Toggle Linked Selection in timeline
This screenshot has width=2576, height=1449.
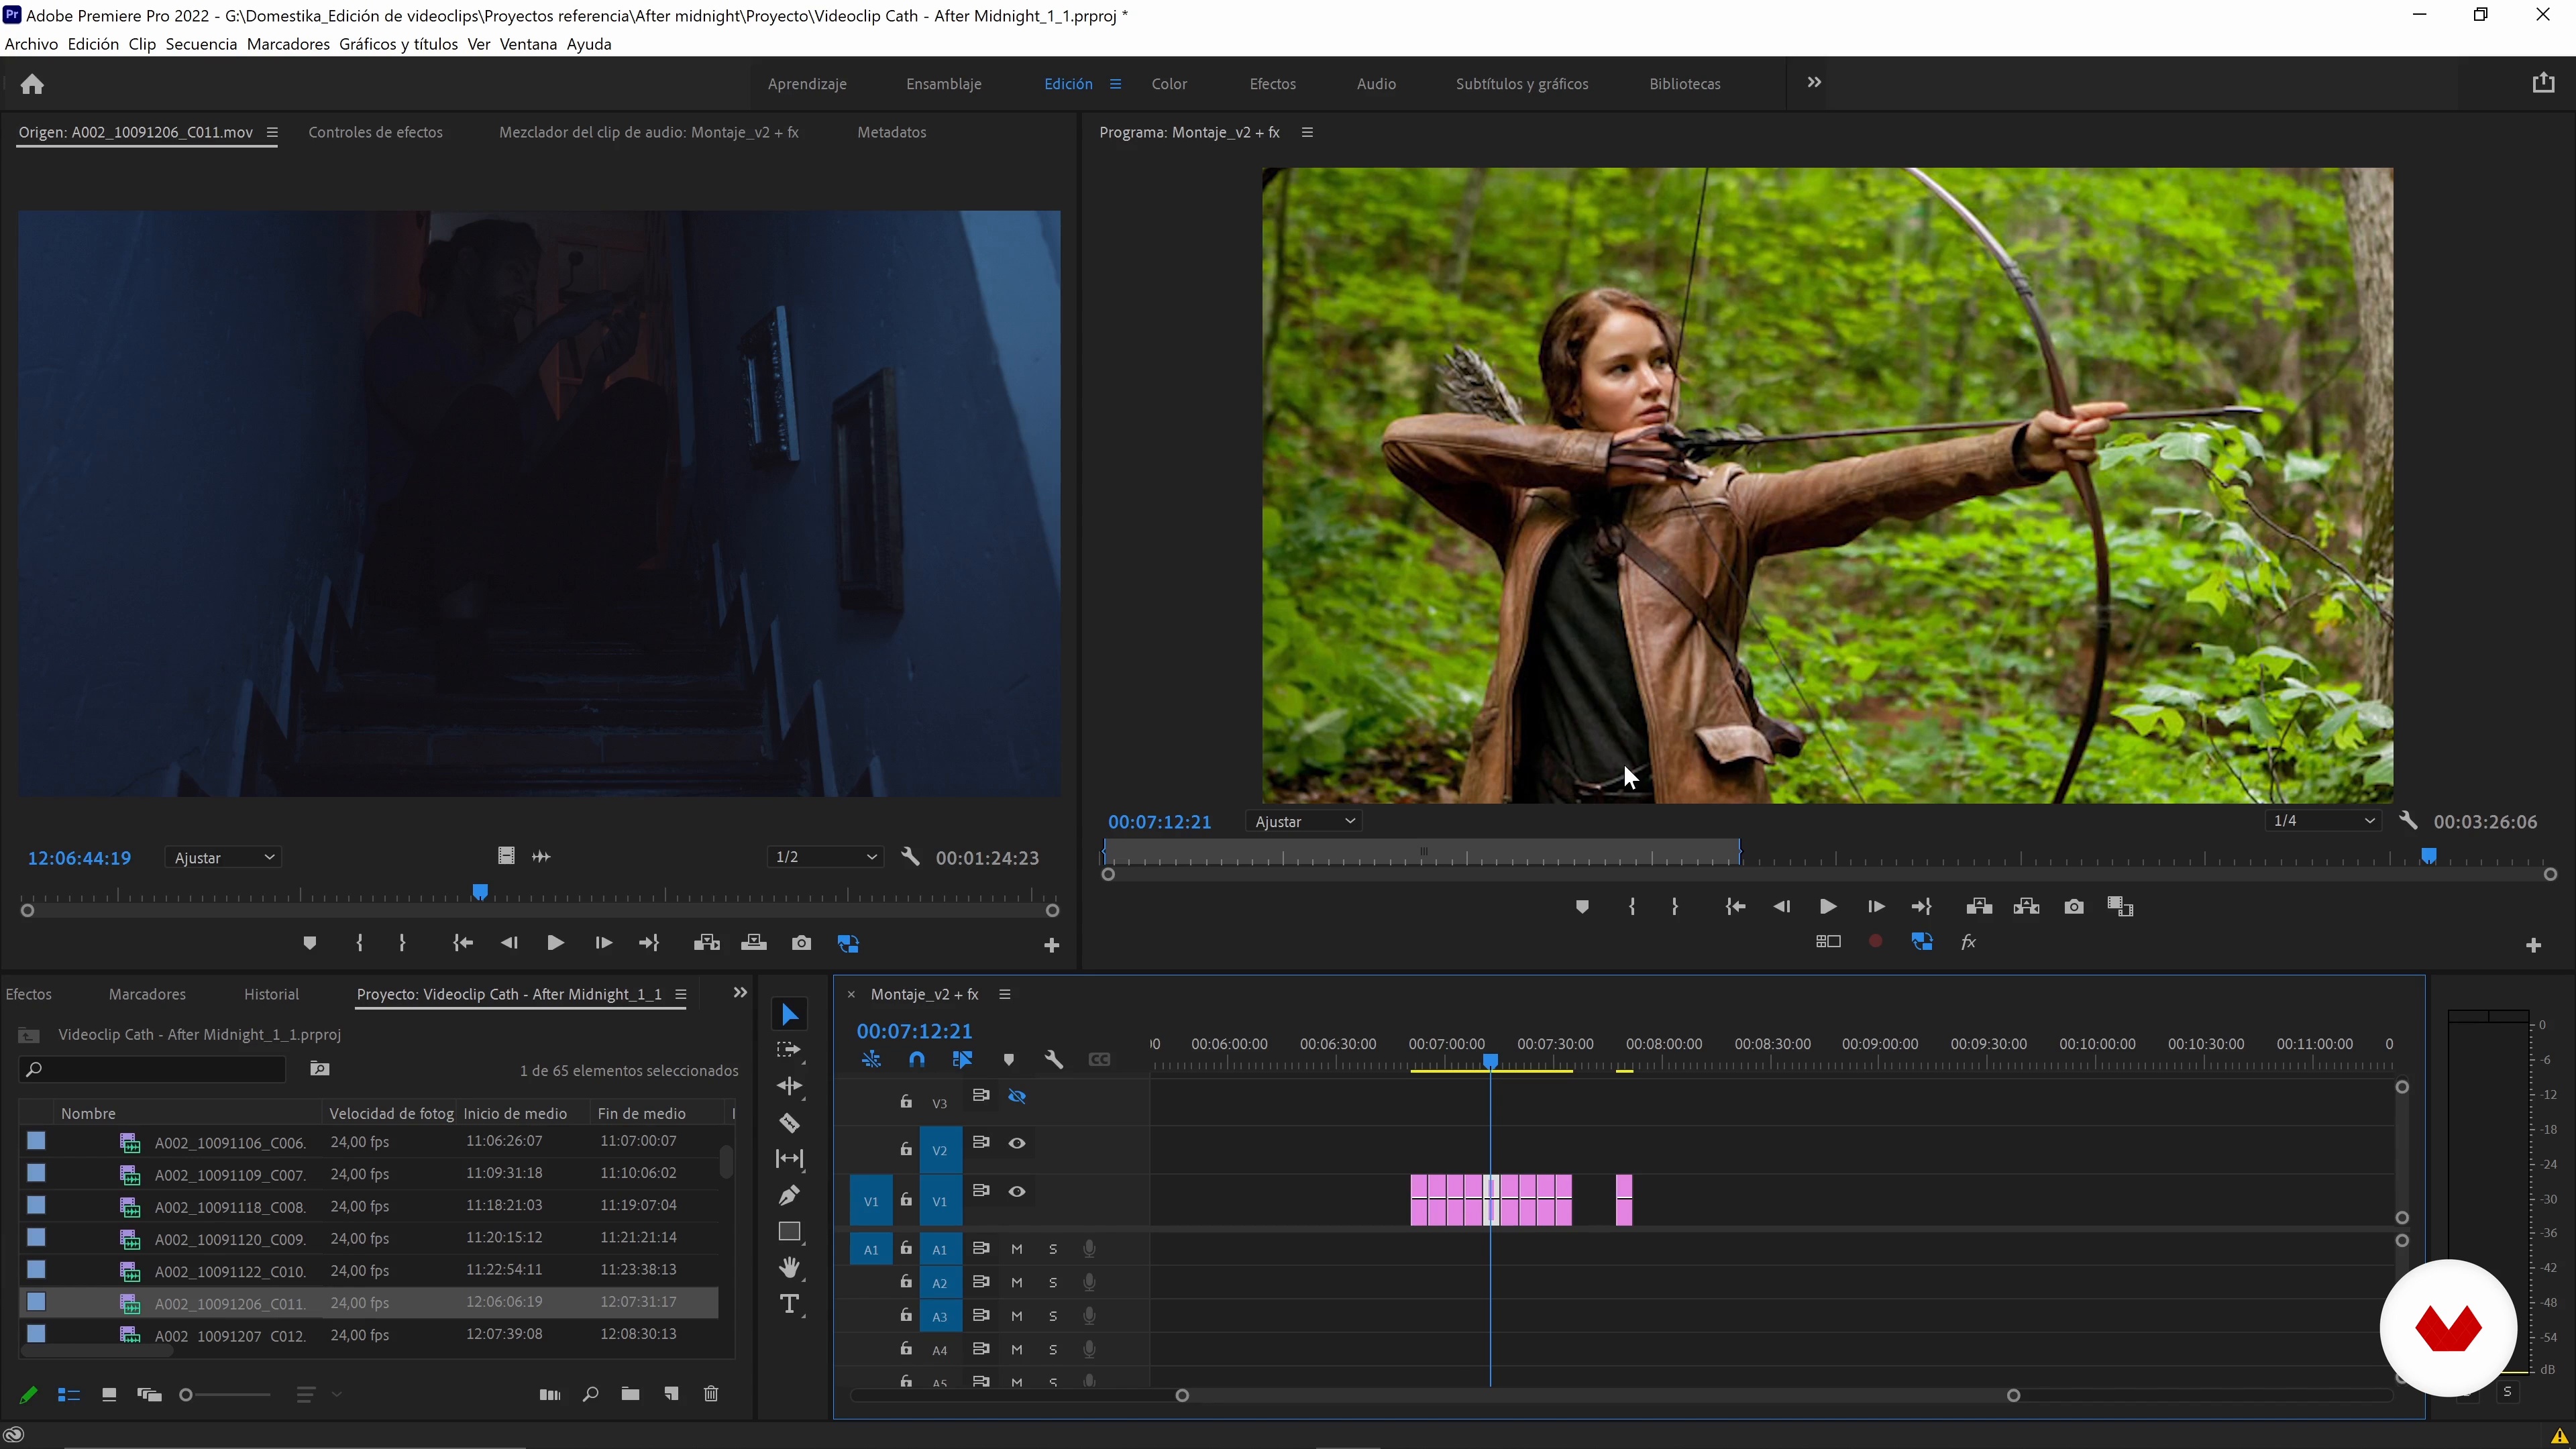tap(962, 1060)
